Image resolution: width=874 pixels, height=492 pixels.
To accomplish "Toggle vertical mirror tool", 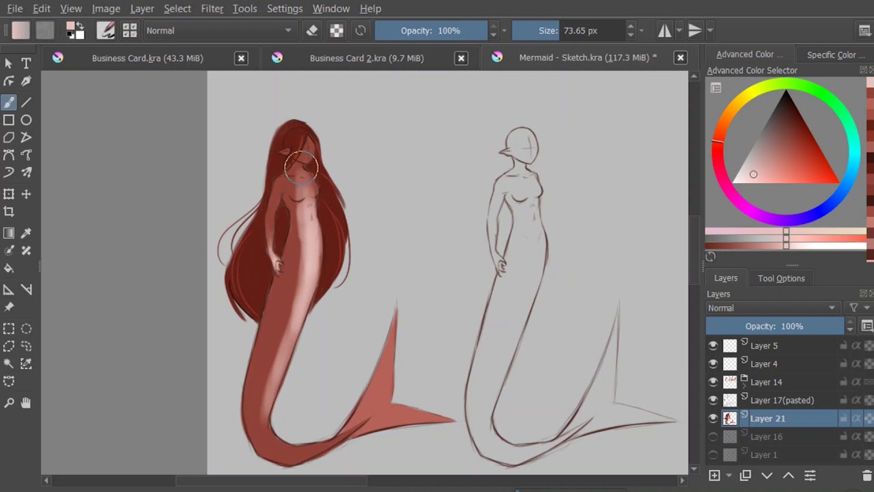I will click(x=695, y=30).
